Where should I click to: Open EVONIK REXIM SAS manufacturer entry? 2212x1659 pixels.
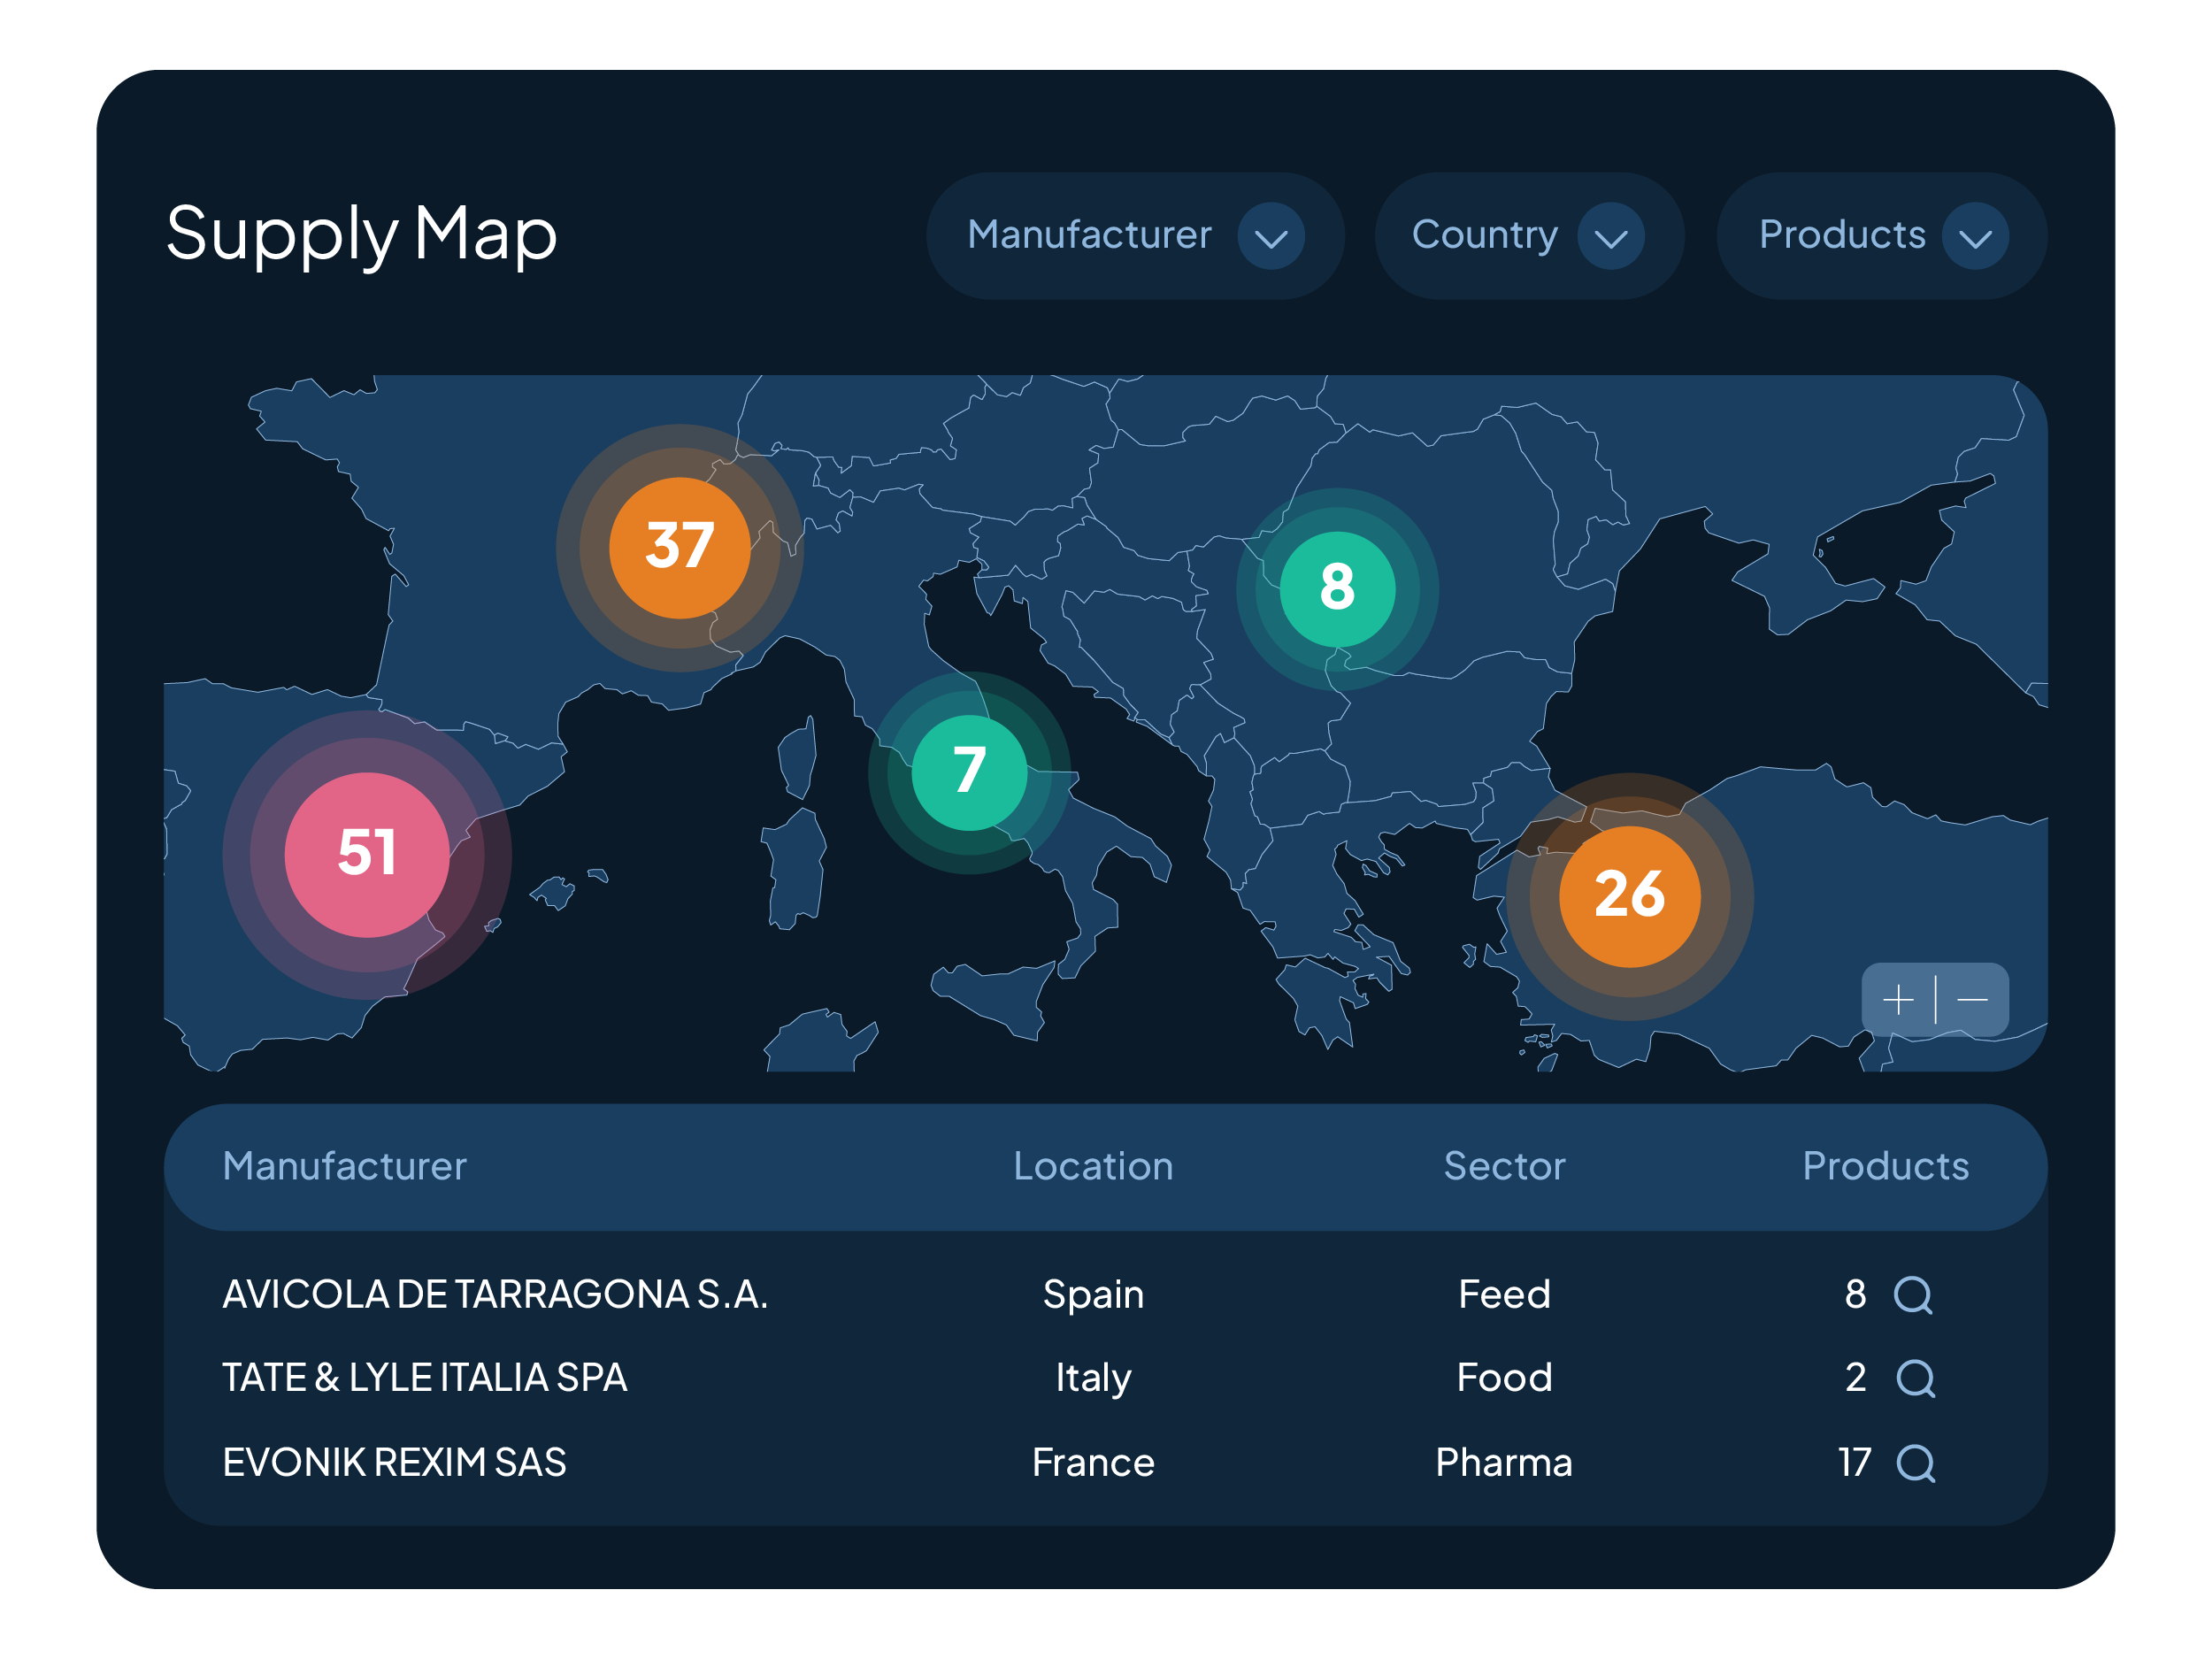click(394, 1462)
